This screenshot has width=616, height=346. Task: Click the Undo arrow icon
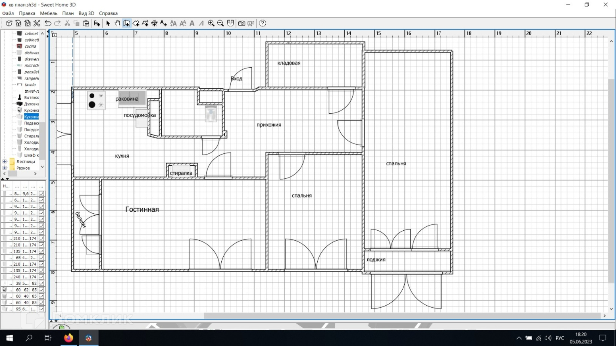coord(48,23)
